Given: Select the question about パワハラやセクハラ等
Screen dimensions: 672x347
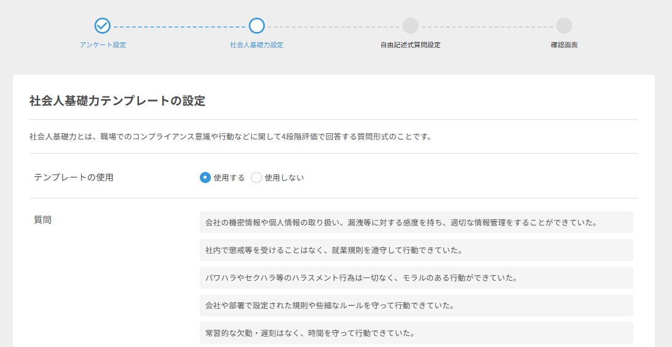Looking at the screenshot, I should coord(416,278).
